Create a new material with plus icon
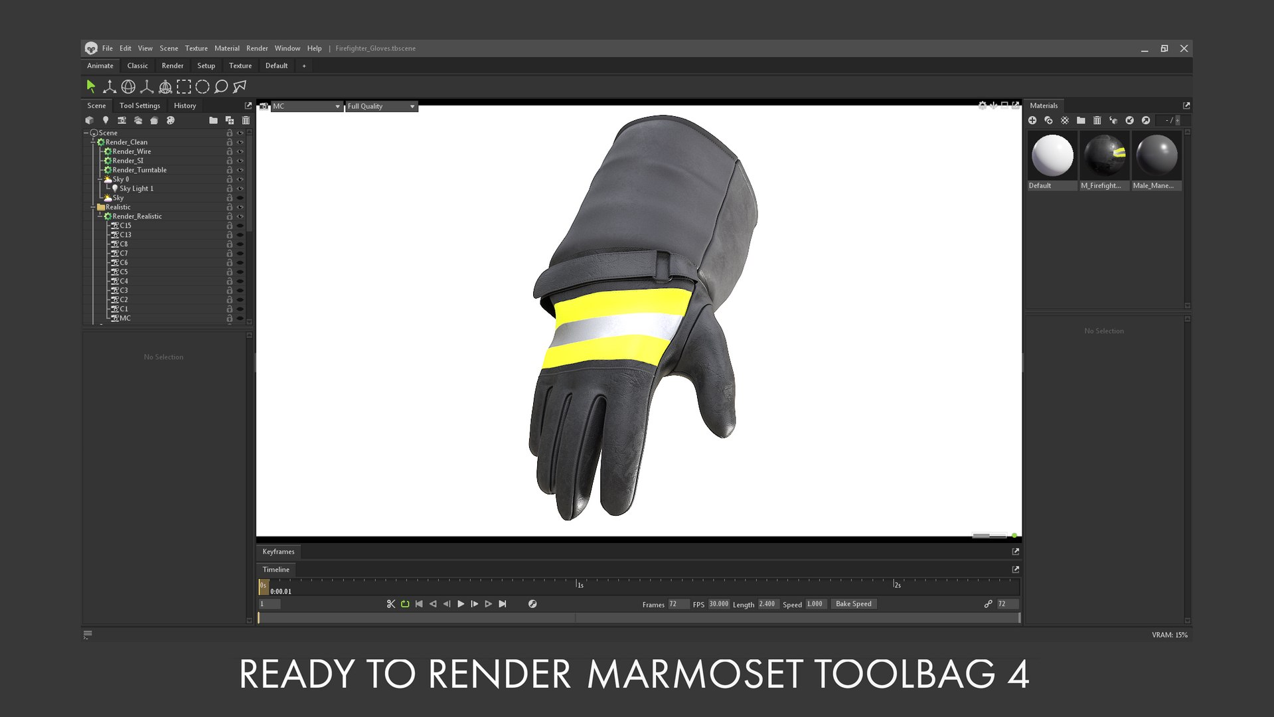This screenshot has width=1274, height=717. 1032,120
